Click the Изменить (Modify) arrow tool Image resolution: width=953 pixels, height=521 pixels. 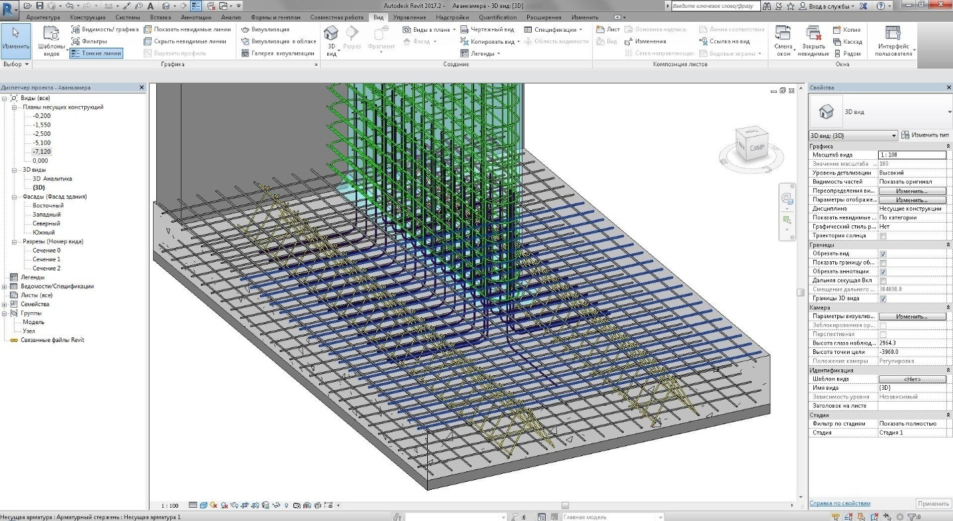click(15, 36)
